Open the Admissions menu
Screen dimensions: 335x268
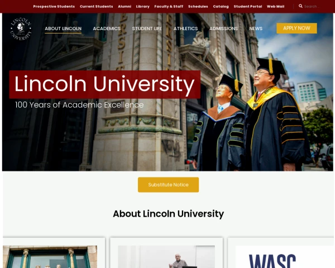(223, 28)
